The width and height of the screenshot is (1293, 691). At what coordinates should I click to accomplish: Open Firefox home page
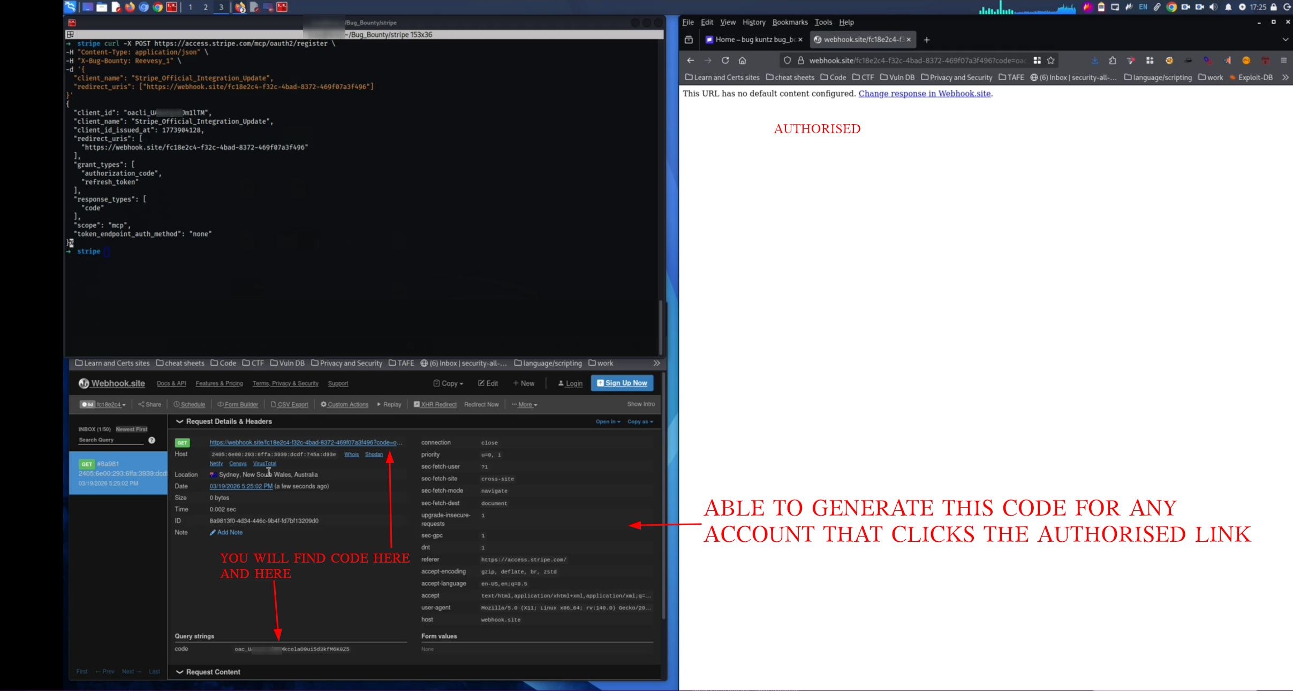(x=742, y=60)
